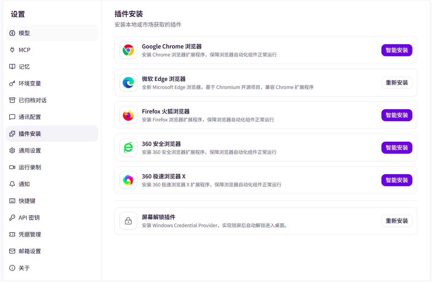Open the 关于 page
The width and height of the screenshot is (432, 282).
point(52,268)
